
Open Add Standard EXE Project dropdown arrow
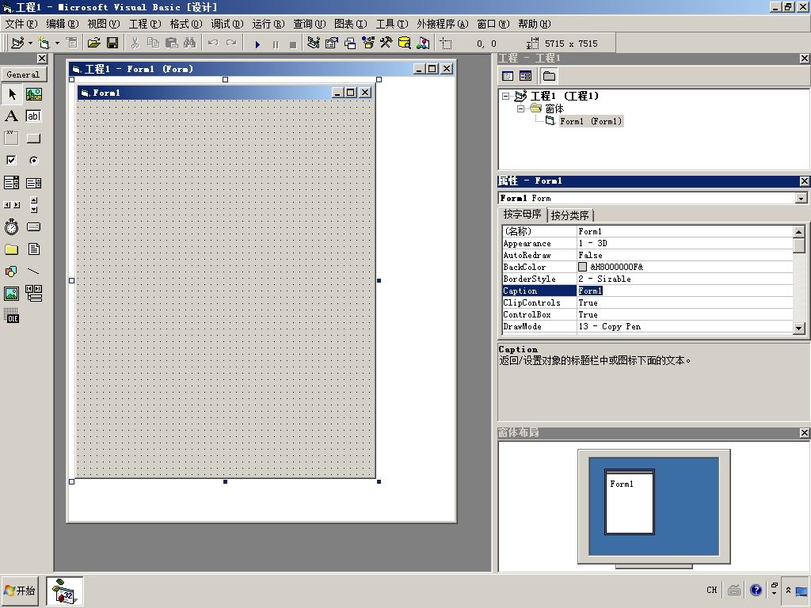pos(31,44)
